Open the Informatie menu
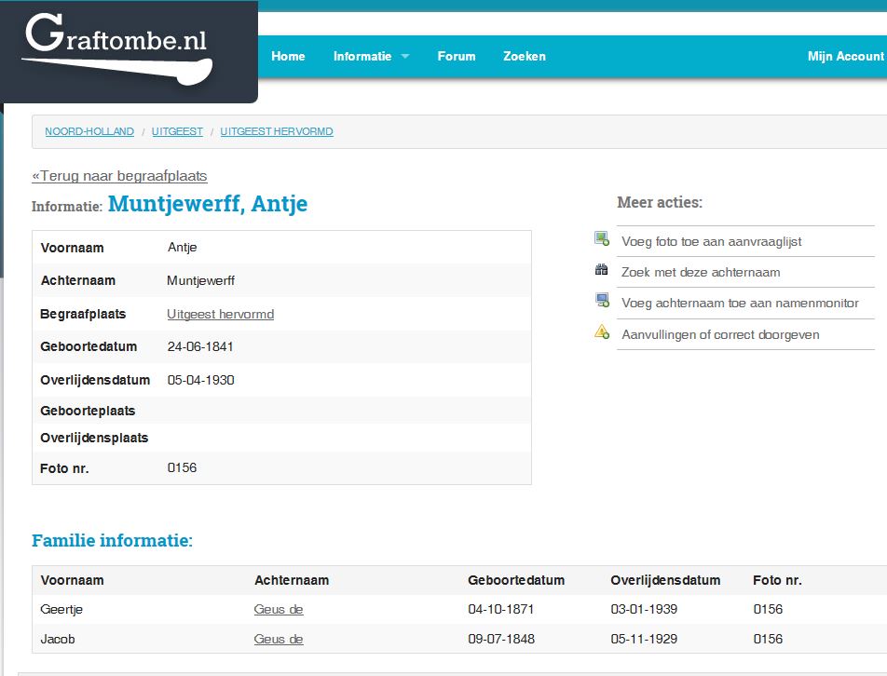This screenshot has height=676, width=887. coord(362,57)
